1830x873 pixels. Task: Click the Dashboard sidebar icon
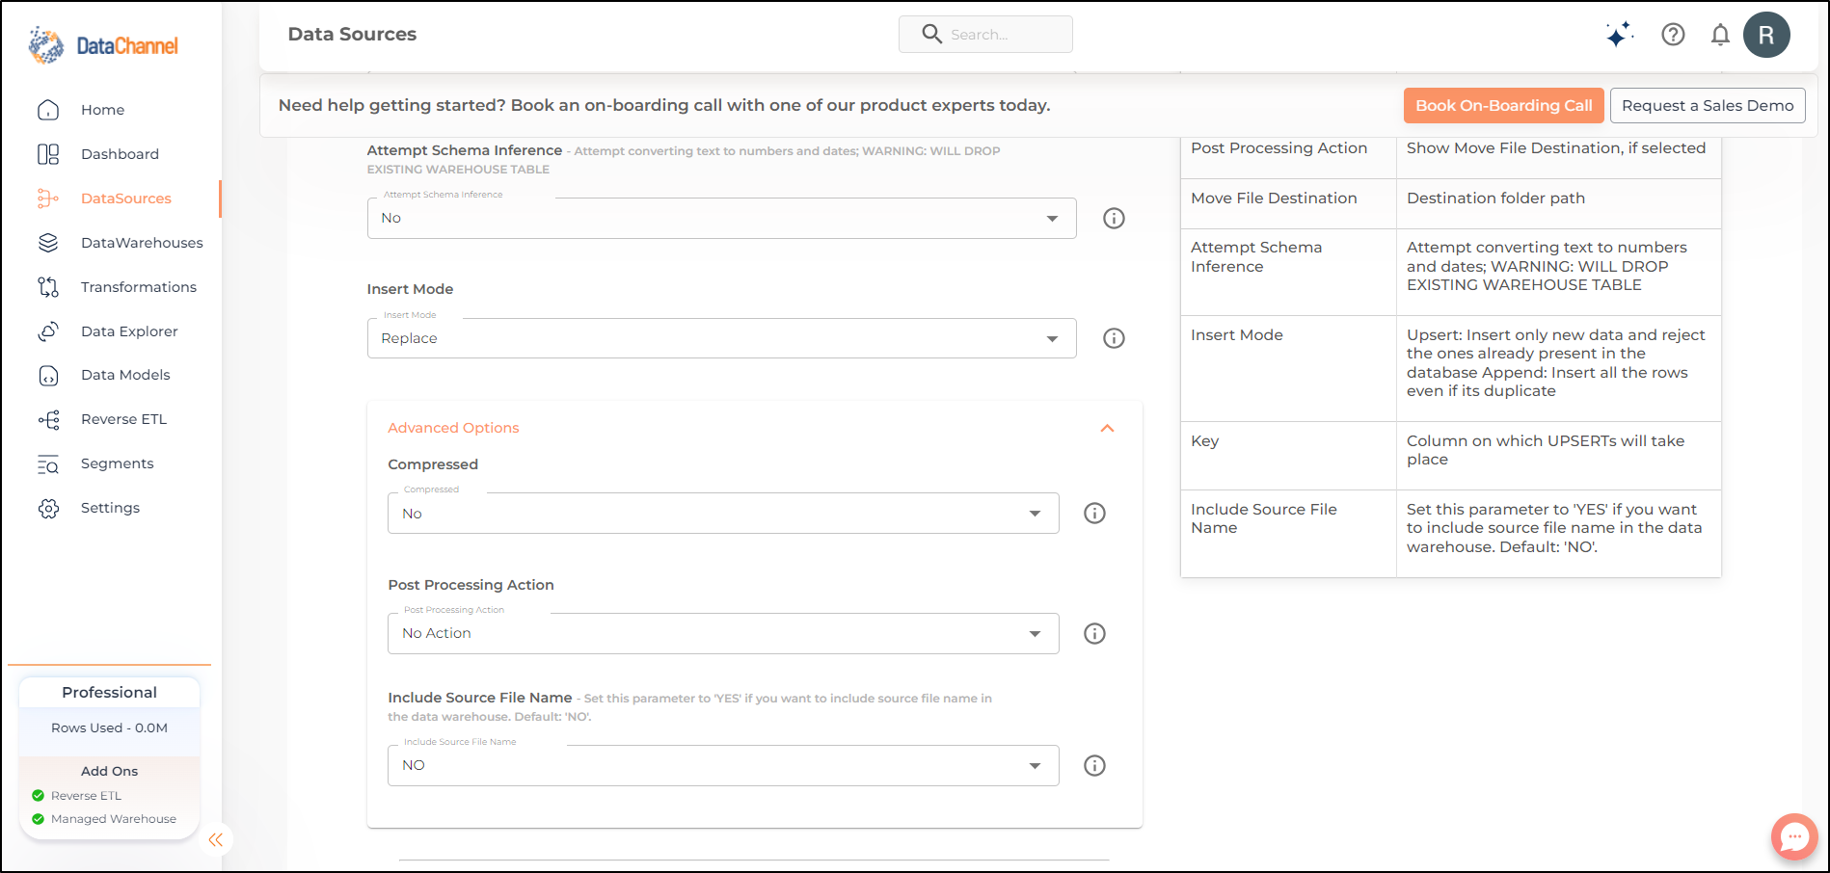[48, 154]
